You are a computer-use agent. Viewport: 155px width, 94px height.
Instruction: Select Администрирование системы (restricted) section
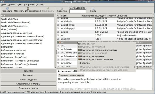(27, 40)
